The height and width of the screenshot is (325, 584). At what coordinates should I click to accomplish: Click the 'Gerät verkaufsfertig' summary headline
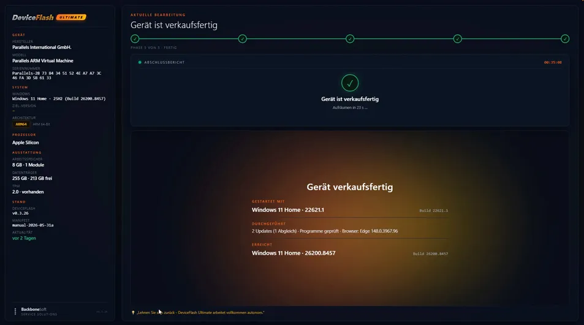point(350,187)
